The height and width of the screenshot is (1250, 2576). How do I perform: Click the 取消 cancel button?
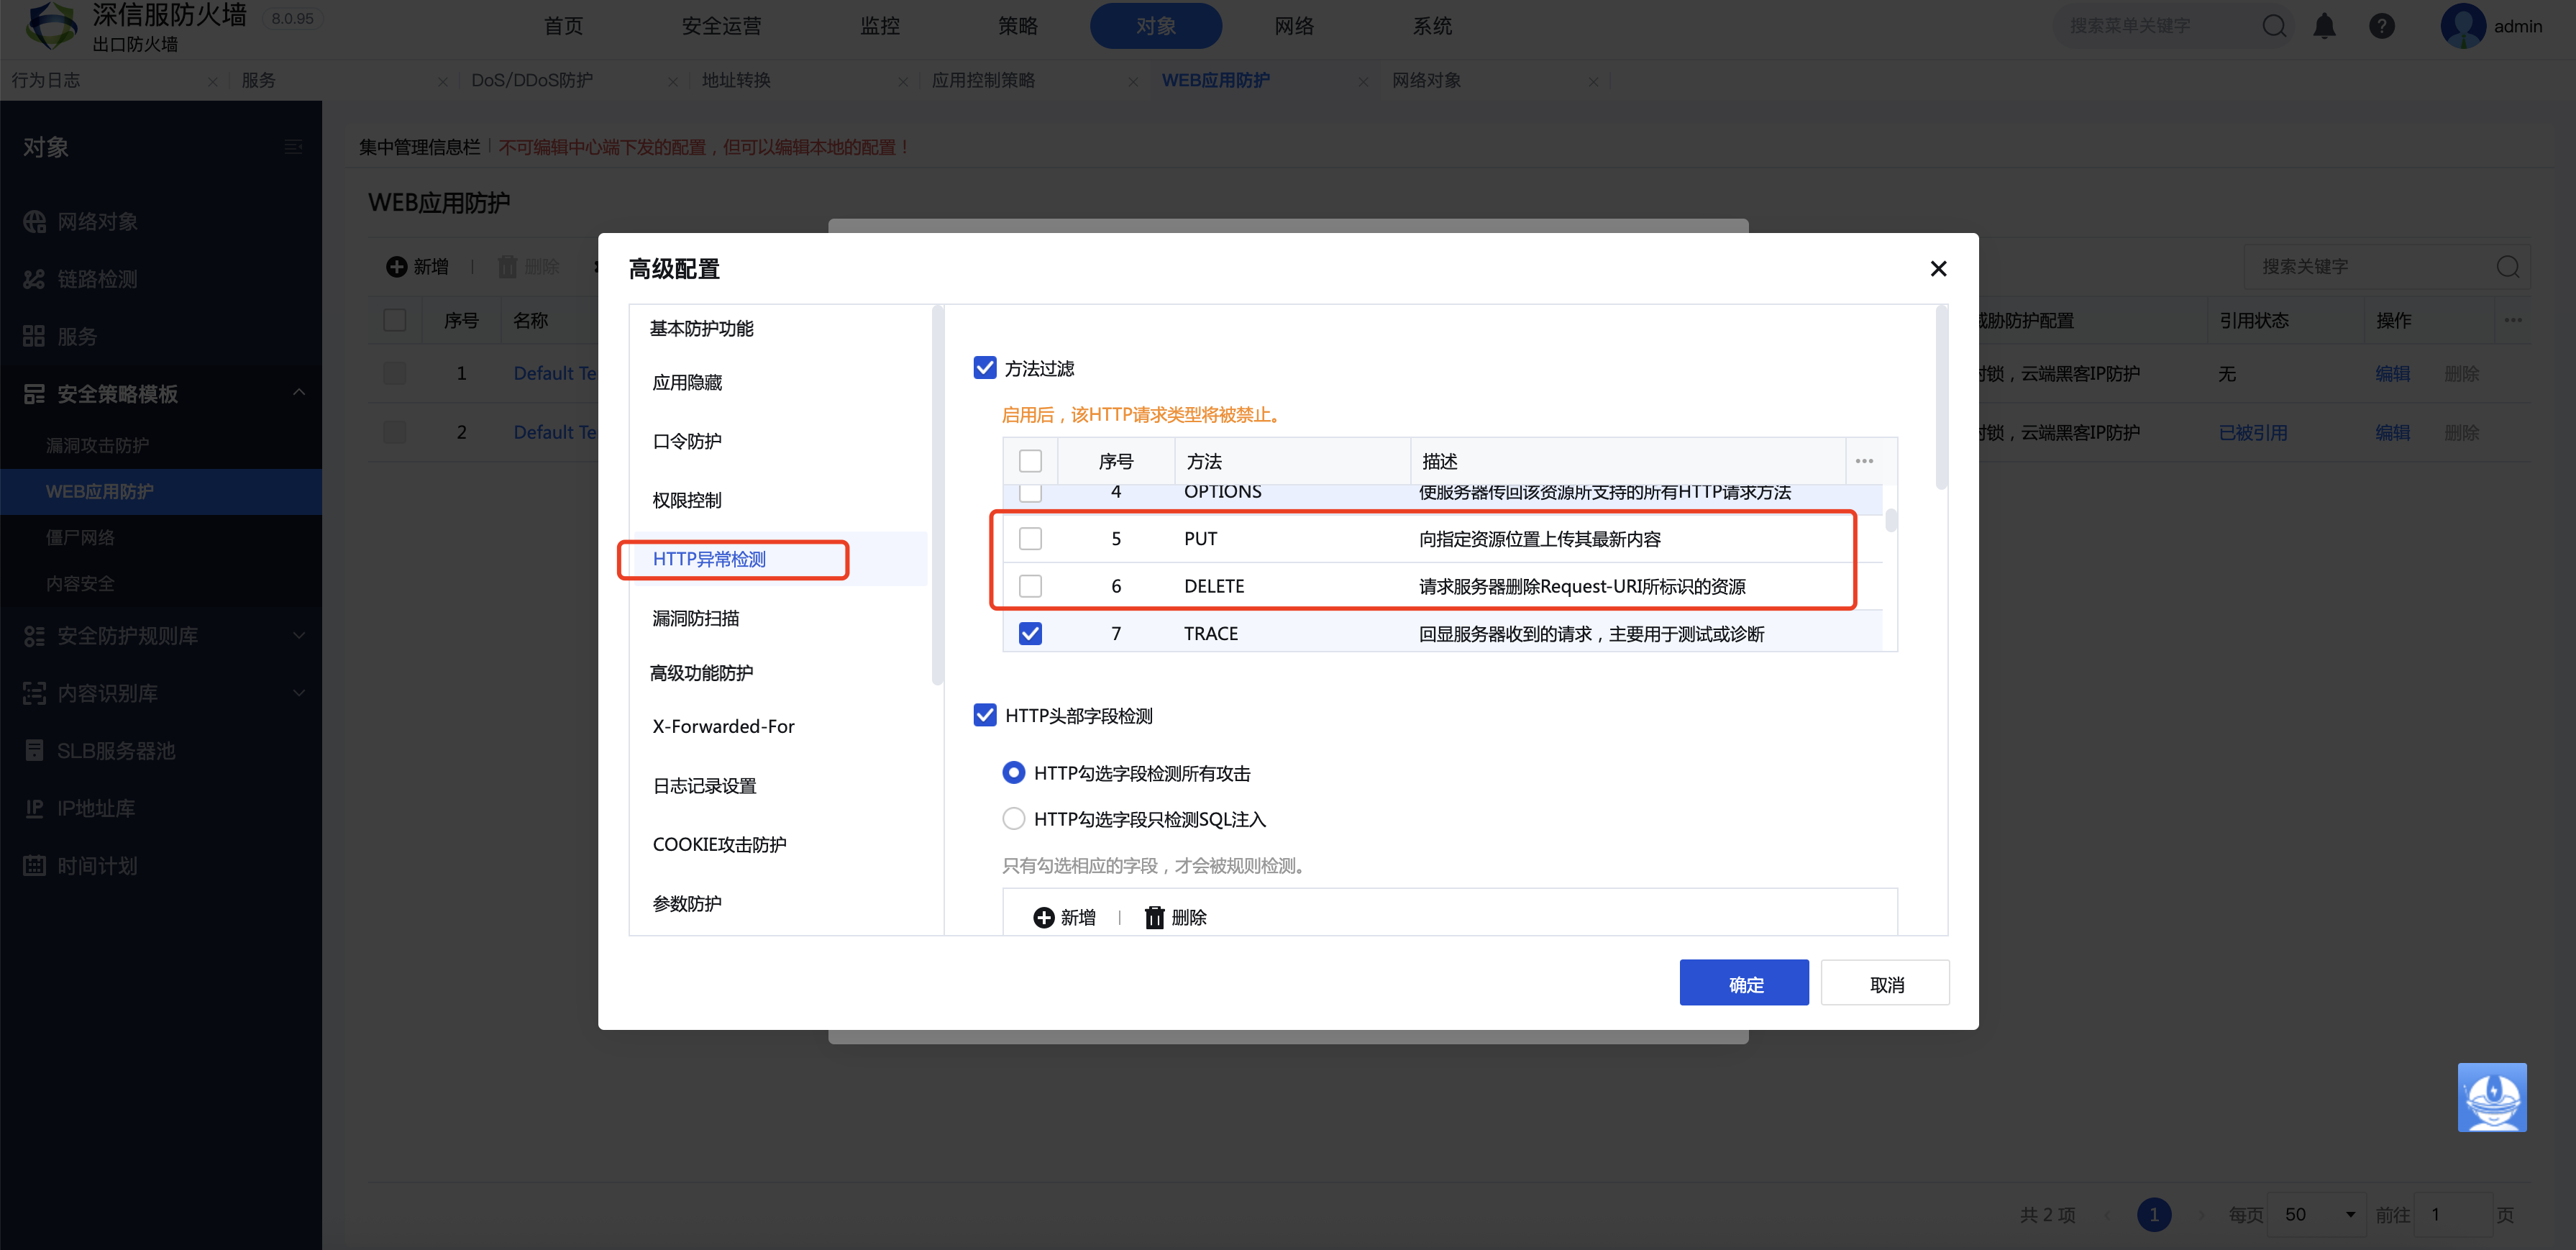[1885, 983]
